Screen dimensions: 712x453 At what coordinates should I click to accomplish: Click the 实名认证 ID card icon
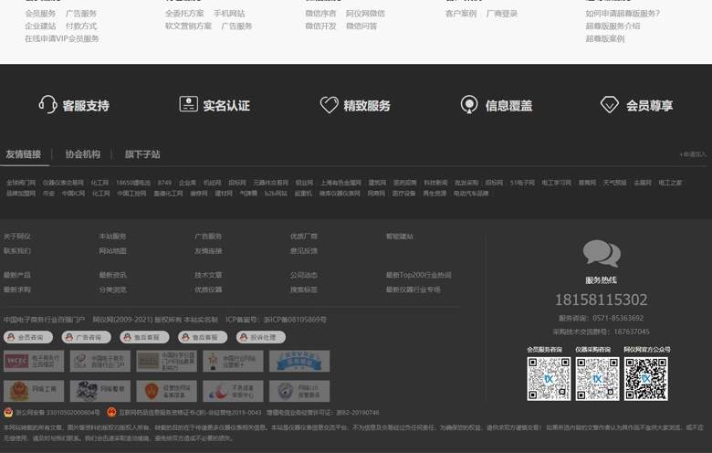click(x=188, y=105)
